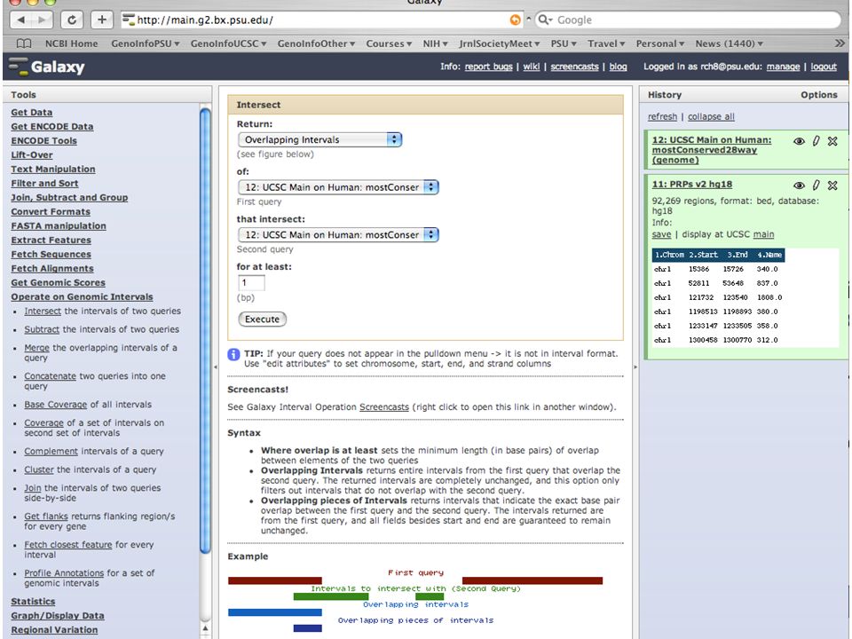
Task: Open Interval Operation Screencasts link
Action: (x=384, y=407)
